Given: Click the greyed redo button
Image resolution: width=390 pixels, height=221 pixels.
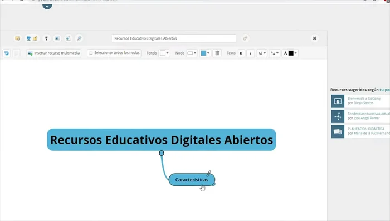Looking at the screenshot, I should [16, 53].
